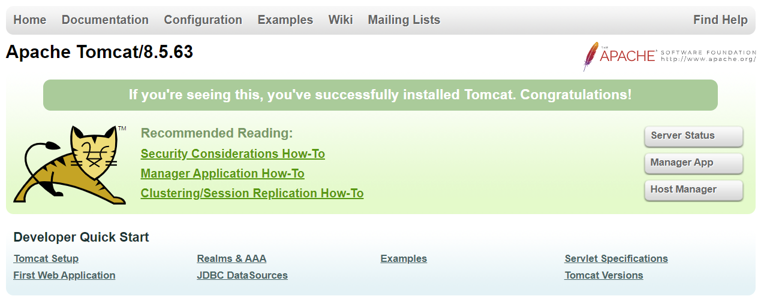Click Find Help in the navigation bar

coord(720,20)
